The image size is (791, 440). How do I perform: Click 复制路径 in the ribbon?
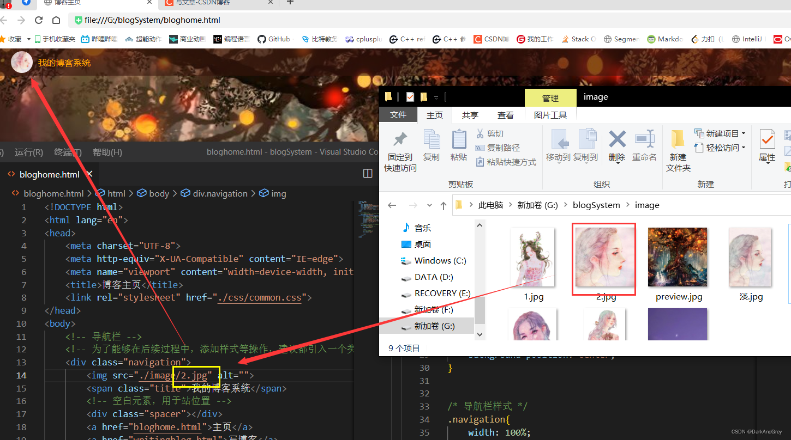coord(498,148)
